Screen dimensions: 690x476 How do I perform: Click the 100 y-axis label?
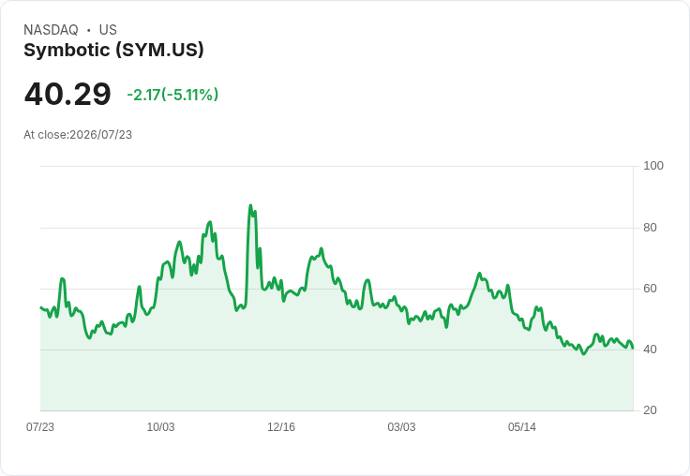(653, 166)
